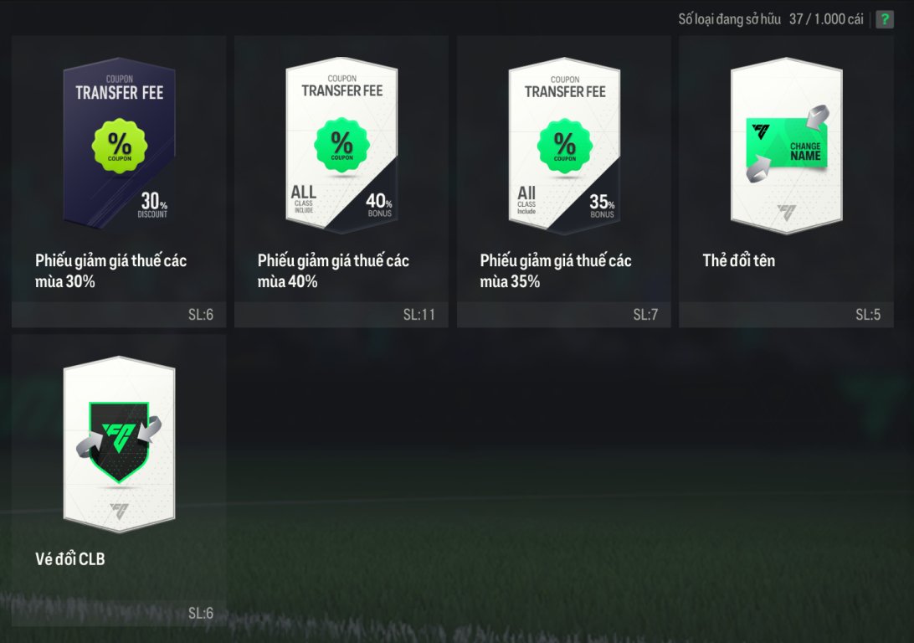Click the "Phiếu giảm giá thuế các mùa 30%" title

click(110, 271)
